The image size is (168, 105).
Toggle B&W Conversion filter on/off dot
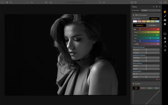point(133,15)
